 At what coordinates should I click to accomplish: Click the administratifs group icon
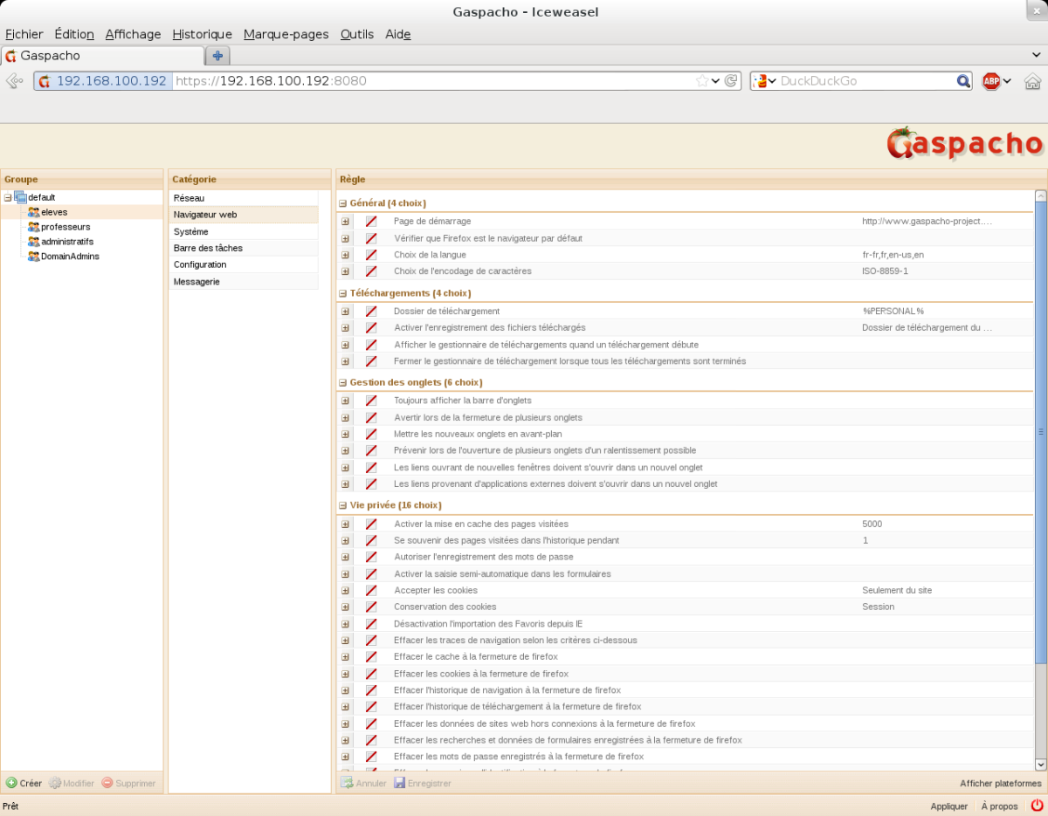[34, 242]
